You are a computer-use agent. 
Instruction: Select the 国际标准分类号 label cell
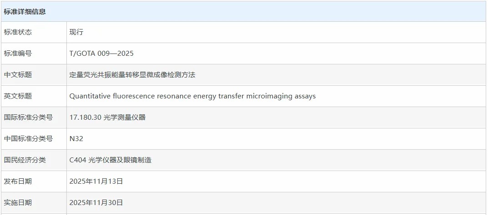click(x=28, y=117)
